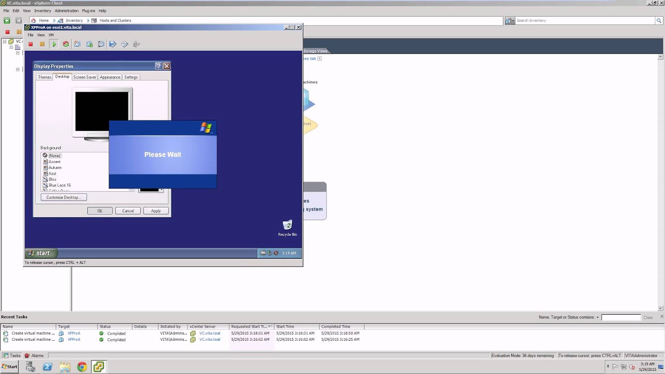Open the desktop color dropdown in Display Properties
This screenshot has width=665, height=374.
tap(161, 190)
